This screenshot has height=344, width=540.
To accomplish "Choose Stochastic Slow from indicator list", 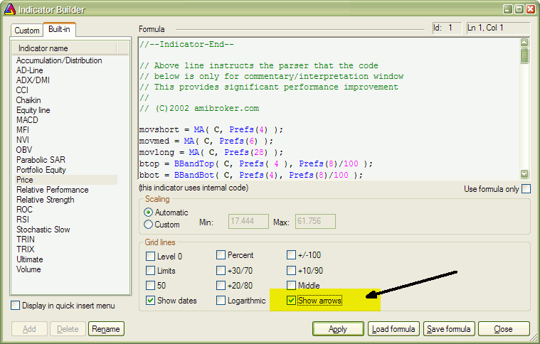I will coord(43,230).
